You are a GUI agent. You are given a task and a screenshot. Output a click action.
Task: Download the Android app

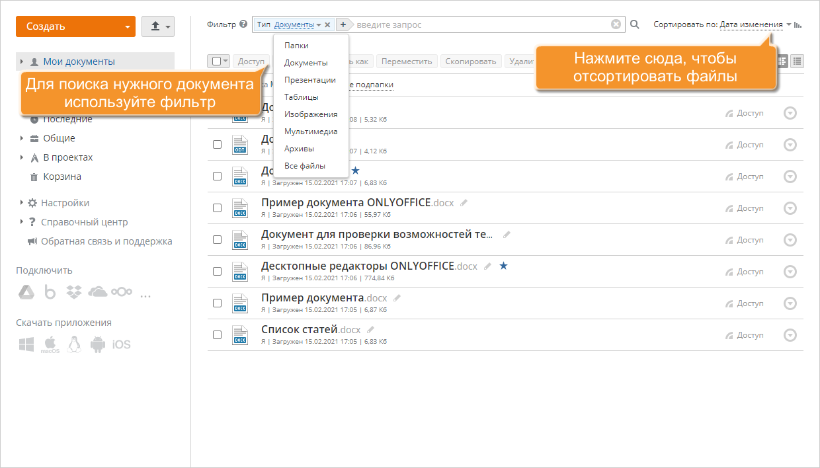click(97, 344)
